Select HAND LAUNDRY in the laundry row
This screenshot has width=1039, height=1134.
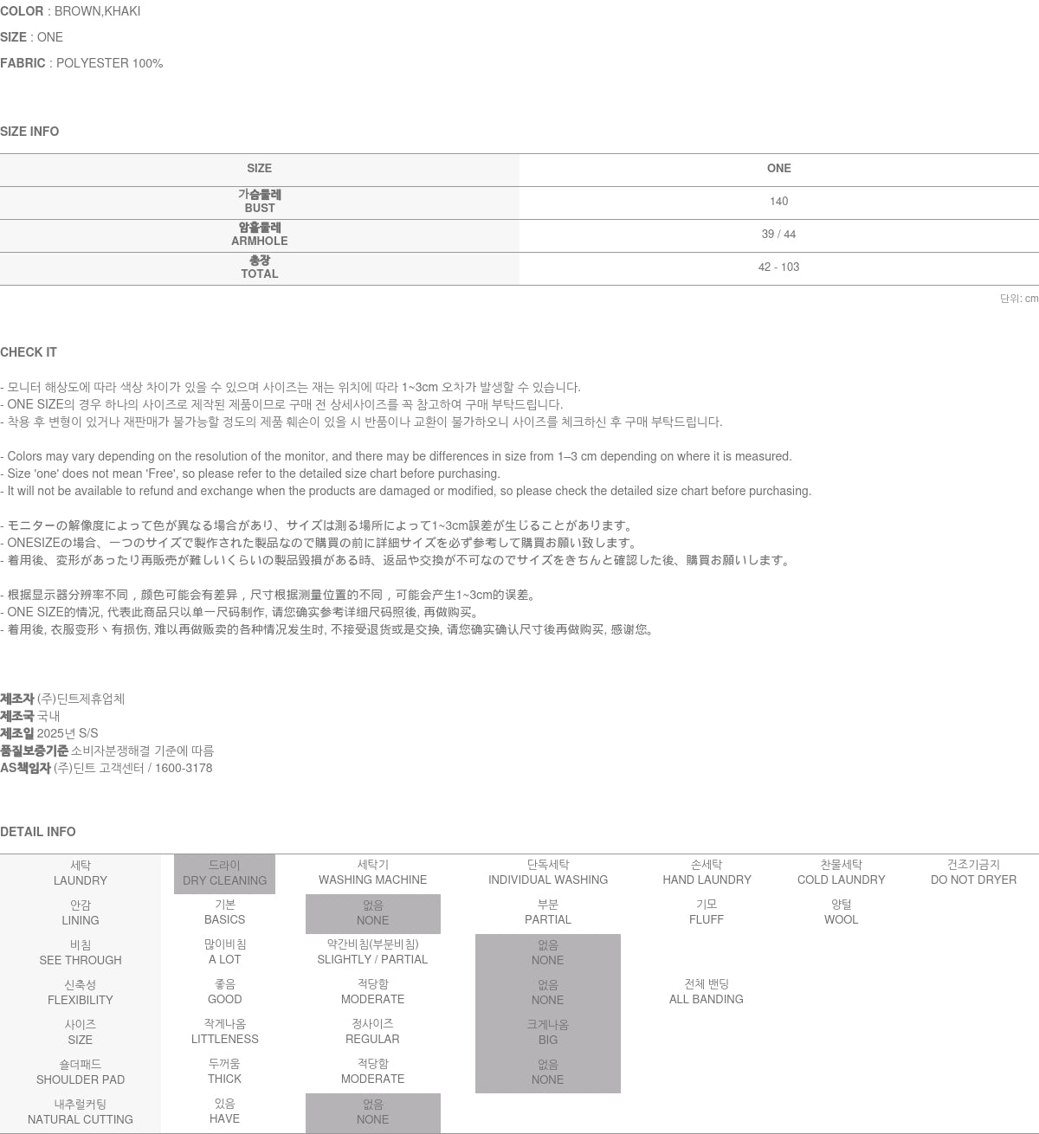[707, 873]
